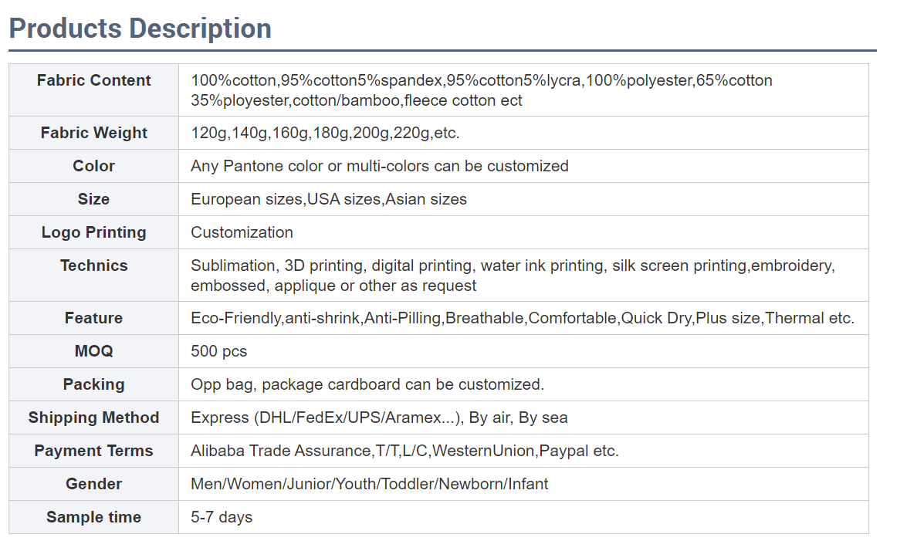Click the Size row label
917x541 pixels.
coord(93,199)
